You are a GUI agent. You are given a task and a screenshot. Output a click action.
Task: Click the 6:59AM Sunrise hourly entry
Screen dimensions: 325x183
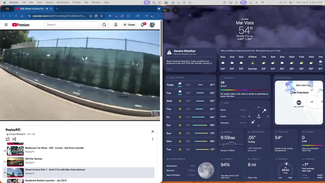(x=252, y=63)
